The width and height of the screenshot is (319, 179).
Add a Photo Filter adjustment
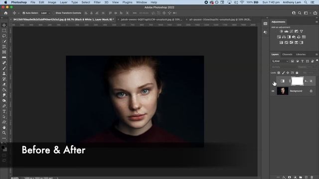(294, 37)
